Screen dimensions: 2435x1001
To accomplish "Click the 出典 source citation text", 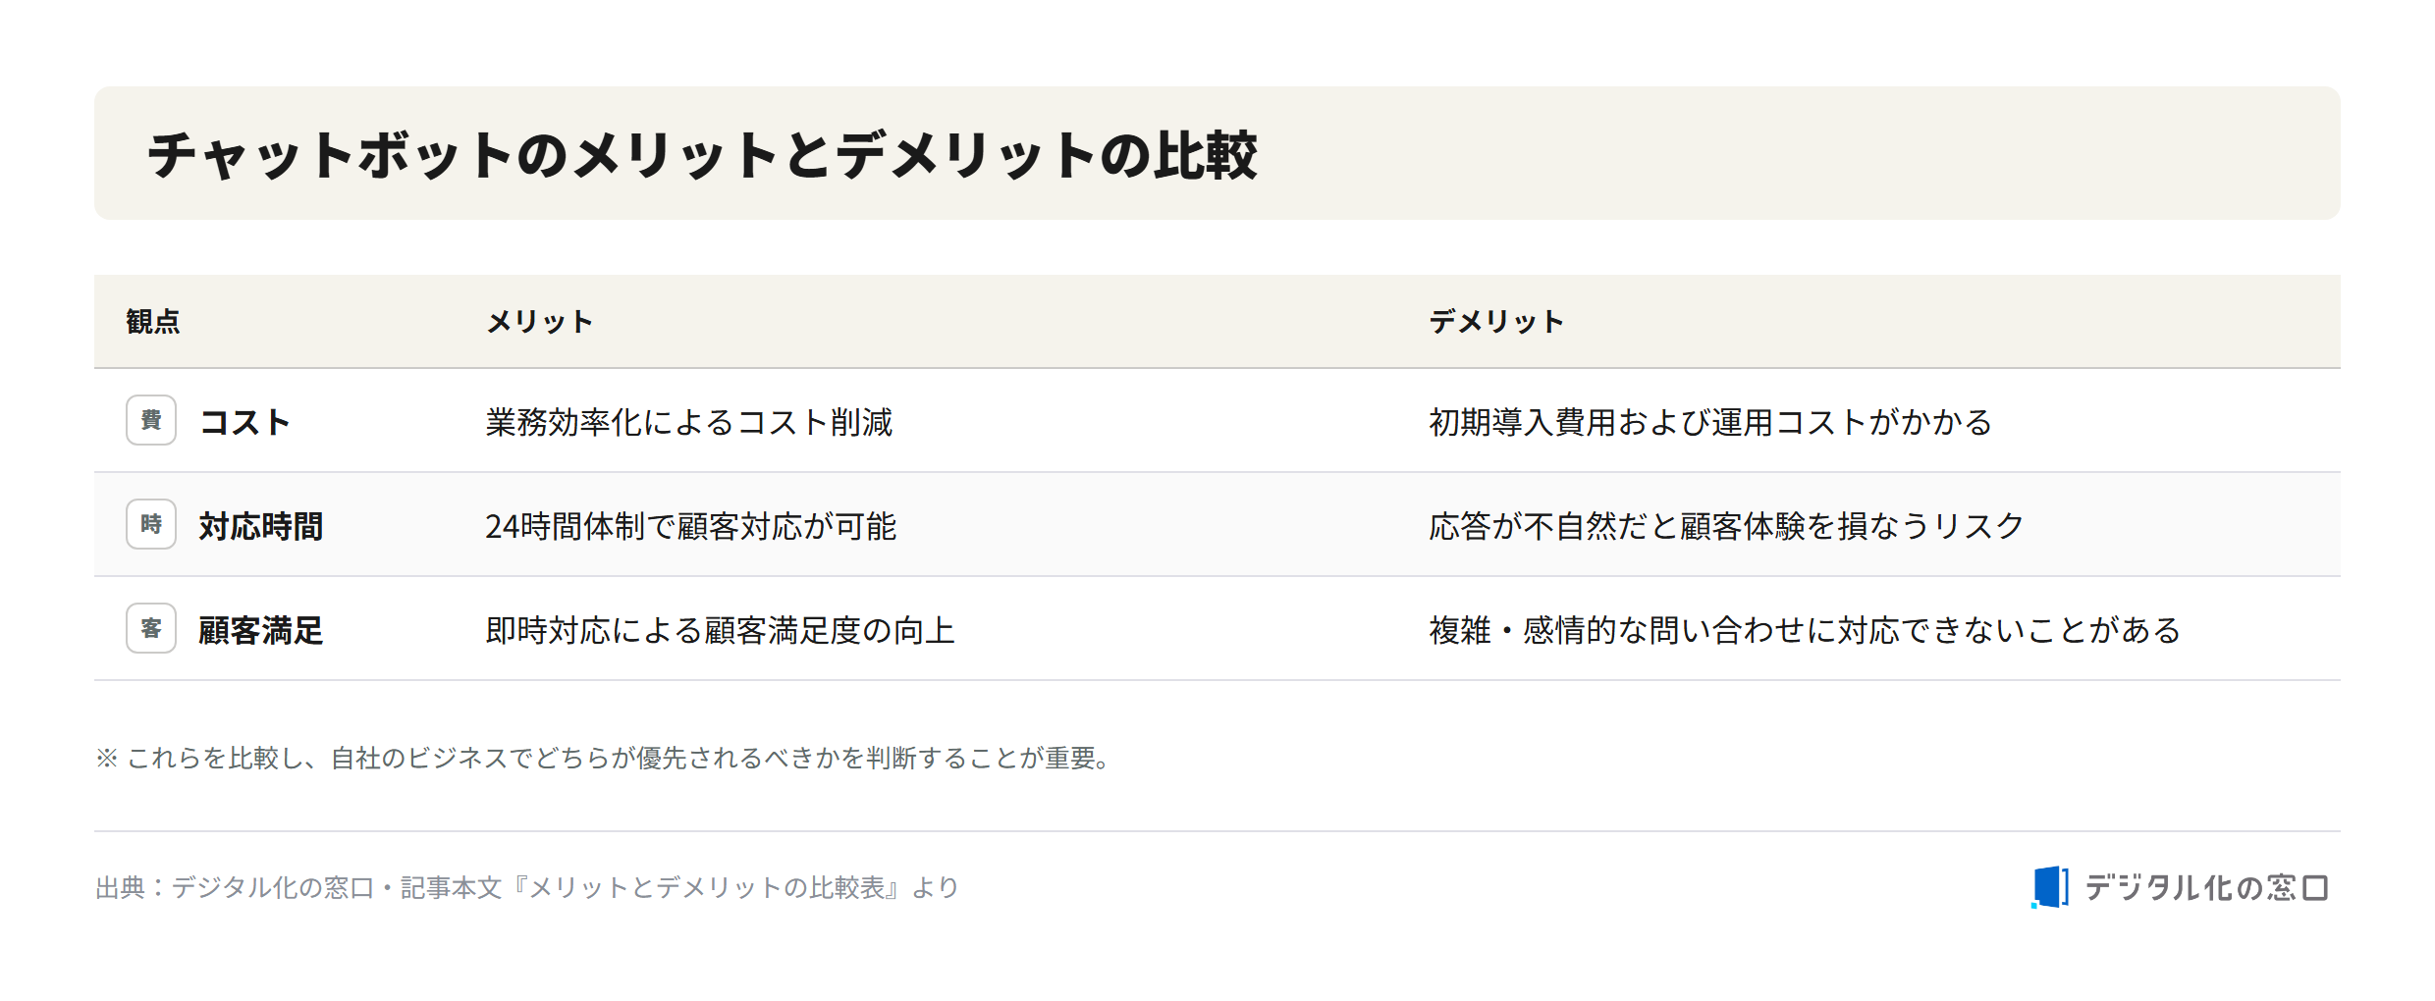I will (x=527, y=887).
